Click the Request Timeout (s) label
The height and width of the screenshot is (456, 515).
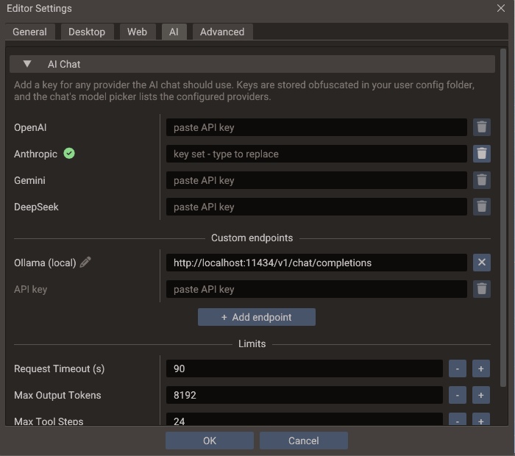[x=59, y=368]
